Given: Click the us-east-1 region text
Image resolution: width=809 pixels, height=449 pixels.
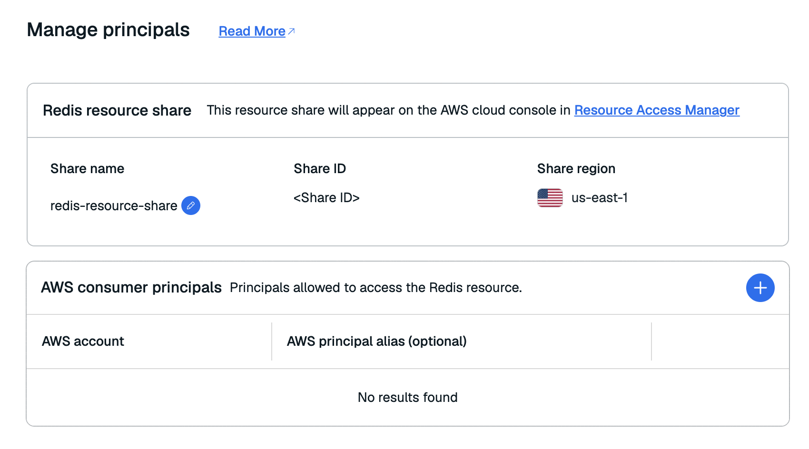Looking at the screenshot, I should coord(600,198).
